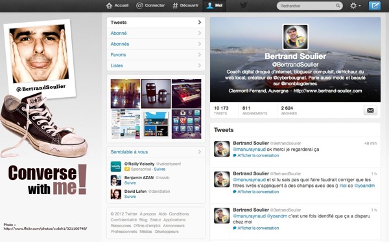Image resolution: width=389 pixels, height=242 pixels.
Task: Expand Semblable à vous chevron
Action: click(200, 152)
